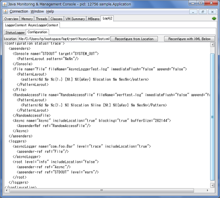Click the appender-ref ref="Async" line
Screen dimensions: 220x198
point(44,167)
